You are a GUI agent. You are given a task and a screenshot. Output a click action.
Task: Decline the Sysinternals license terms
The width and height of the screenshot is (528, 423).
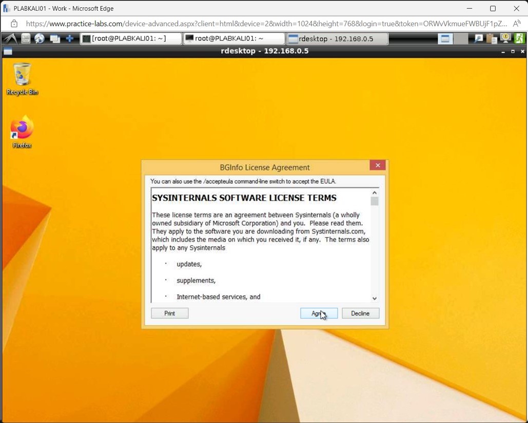360,313
